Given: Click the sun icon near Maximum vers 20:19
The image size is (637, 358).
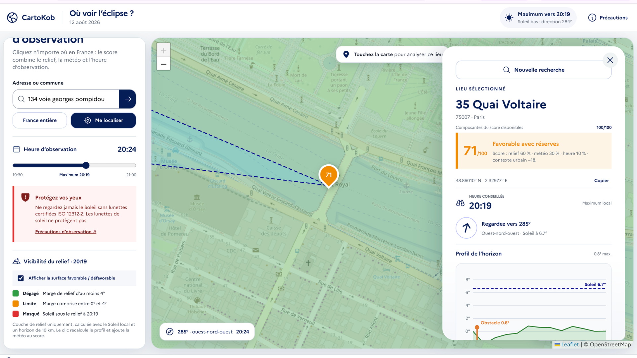Looking at the screenshot, I should 509,18.
